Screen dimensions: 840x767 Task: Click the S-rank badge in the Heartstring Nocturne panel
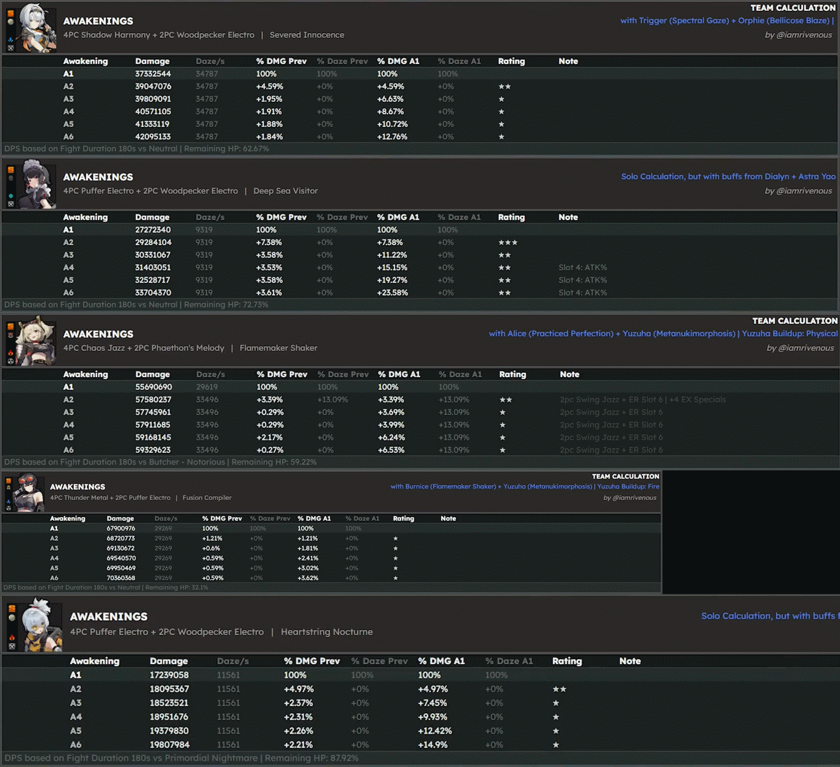point(12,608)
